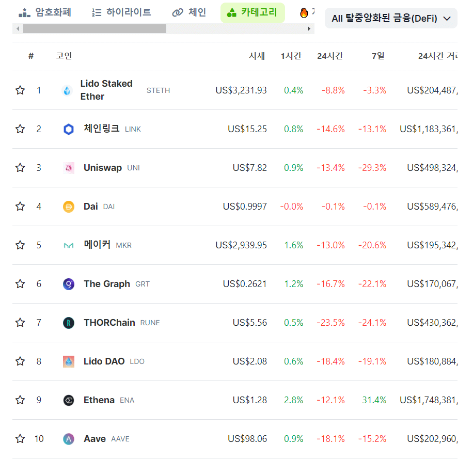Click the US$0.9997 price value
Viewport: 473px width, 460px height.
point(245,207)
